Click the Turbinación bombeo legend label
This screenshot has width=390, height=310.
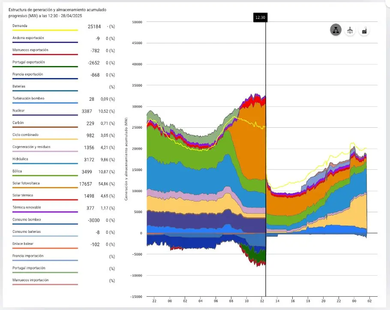[28, 98]
